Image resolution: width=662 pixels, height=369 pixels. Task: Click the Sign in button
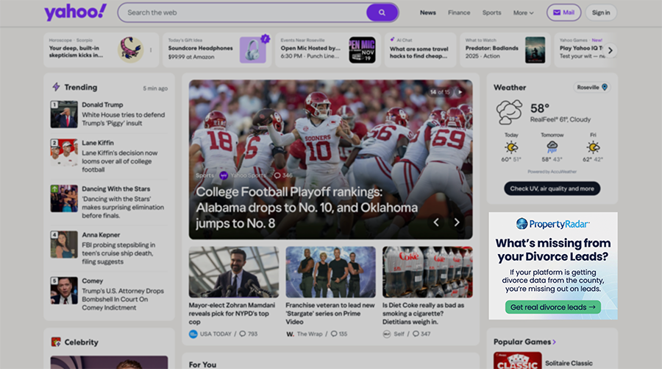[x=601, y=13]
